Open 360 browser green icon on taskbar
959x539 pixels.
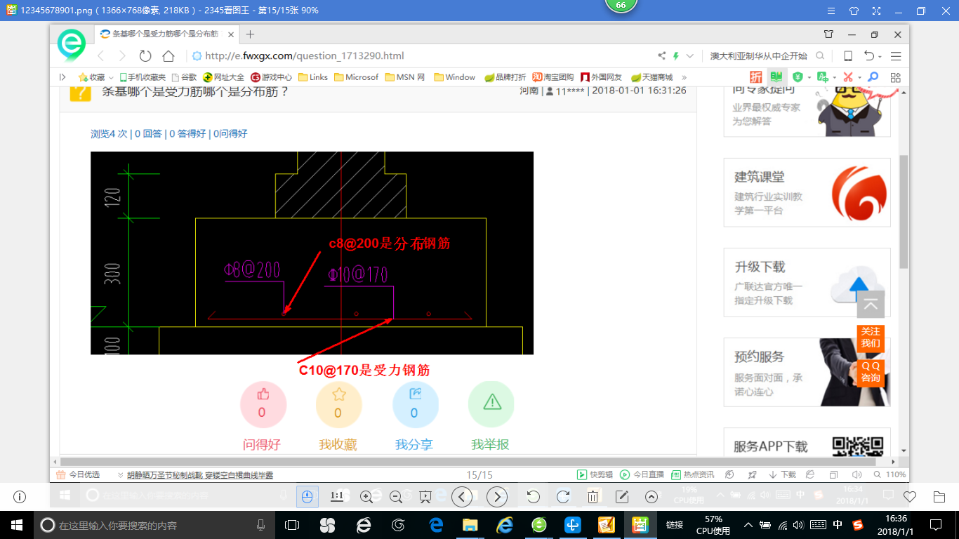(538, 524)
